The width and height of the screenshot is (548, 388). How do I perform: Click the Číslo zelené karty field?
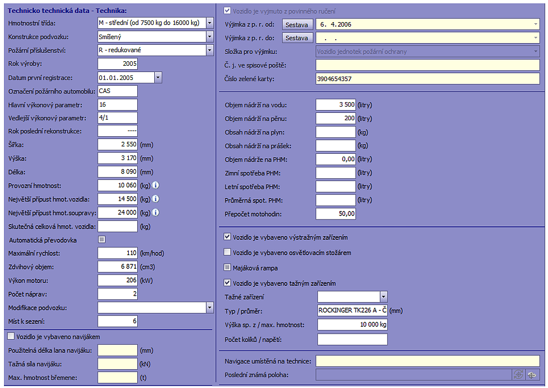(x=428, y=79)
